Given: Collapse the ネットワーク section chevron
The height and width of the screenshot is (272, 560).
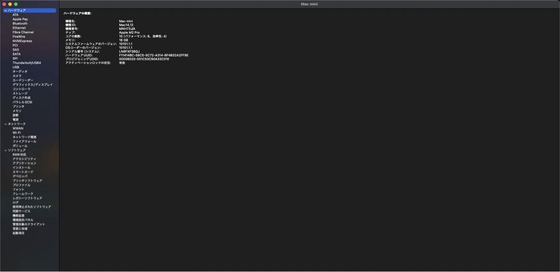Looking at the screenshot, I should (5, 124).
